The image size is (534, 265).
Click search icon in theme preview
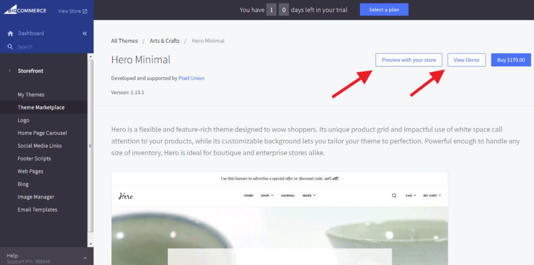tap(394, 196)
